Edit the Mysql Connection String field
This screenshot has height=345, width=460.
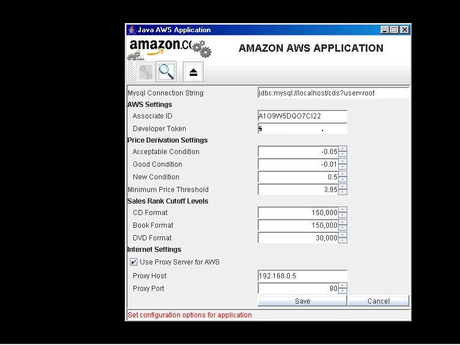pyautogui.click(x=333, y=93)
